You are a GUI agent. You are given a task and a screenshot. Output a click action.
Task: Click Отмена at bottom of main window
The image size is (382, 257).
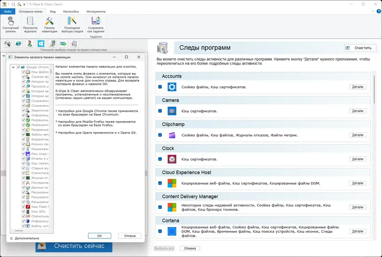pyautogui.click(x=190, y=248)
